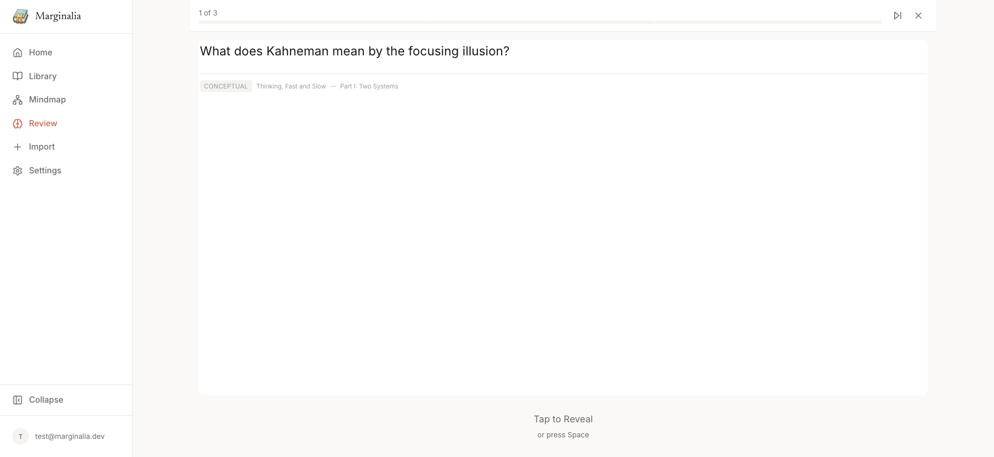Select the Review menu label
Screen dimensions: 994x457
[x=43, y=123]
